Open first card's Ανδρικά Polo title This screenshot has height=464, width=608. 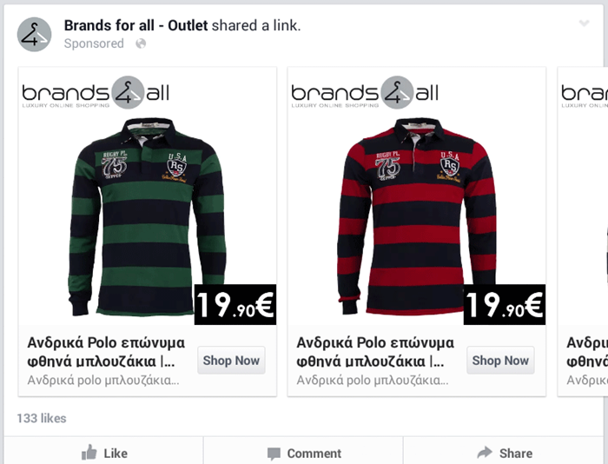click(106, 352)
